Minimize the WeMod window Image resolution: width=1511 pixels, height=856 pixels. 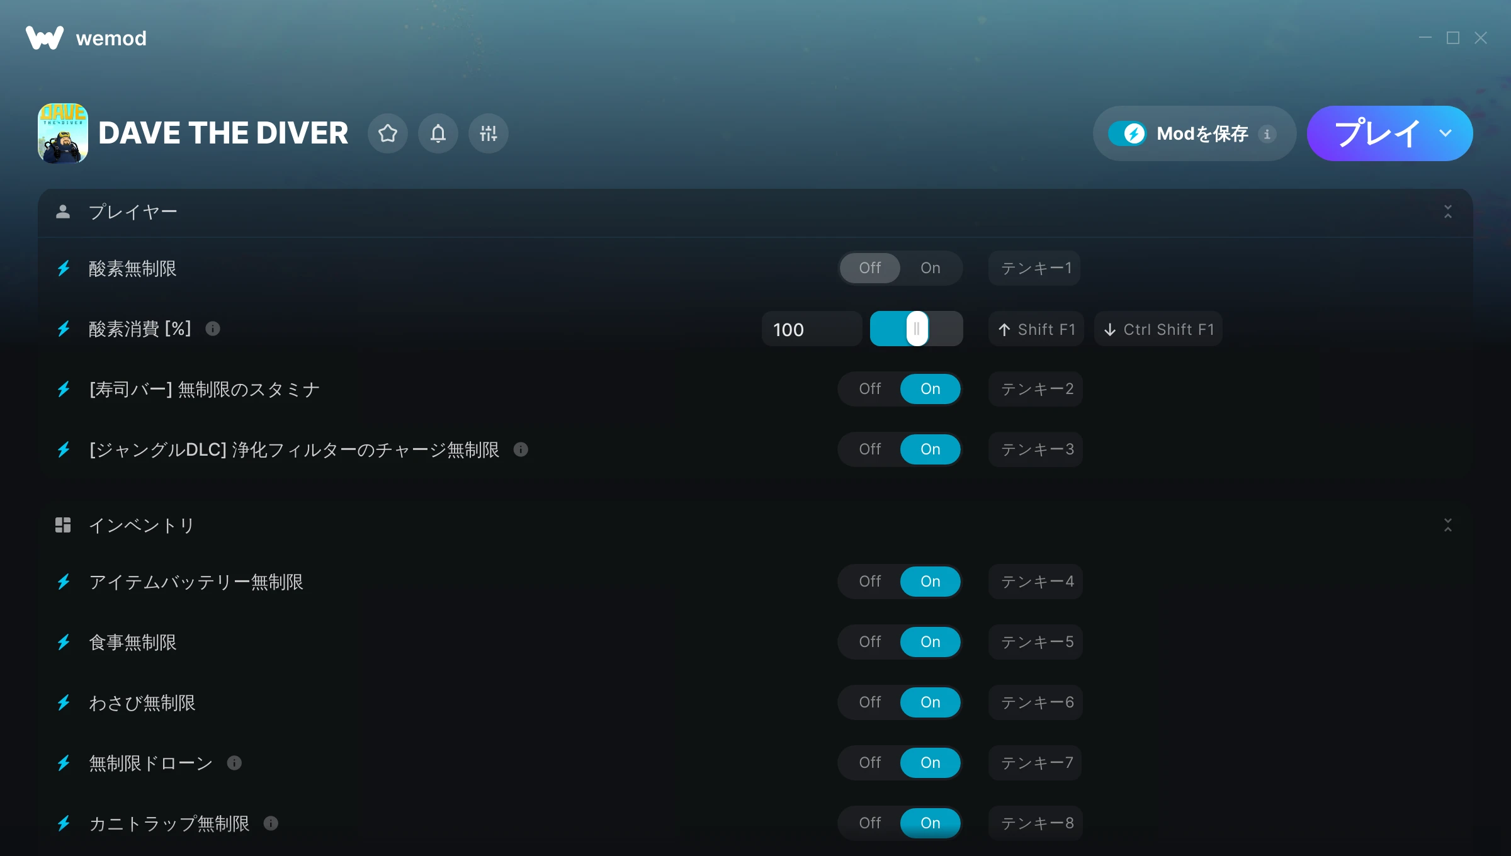(x=1425, y=38)
